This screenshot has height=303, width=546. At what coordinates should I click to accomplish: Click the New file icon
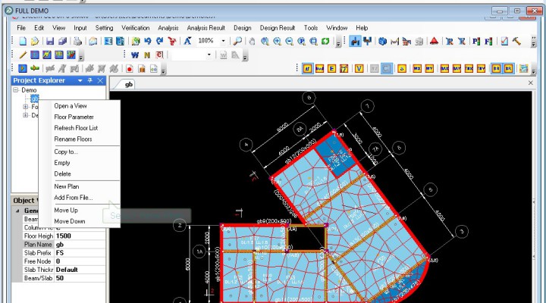click(22, 42)
